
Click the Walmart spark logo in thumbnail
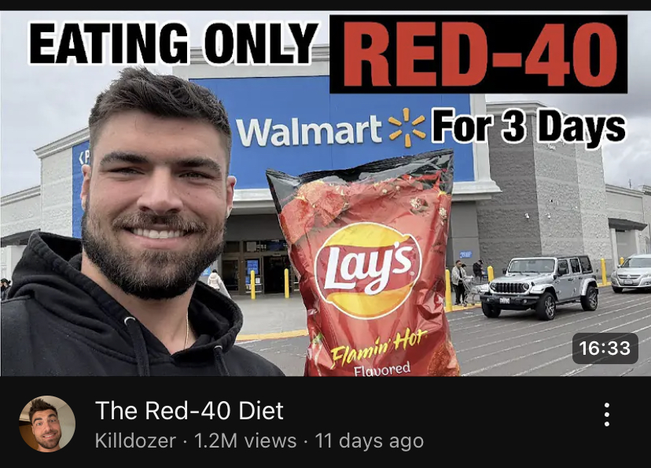click(407, 127)
